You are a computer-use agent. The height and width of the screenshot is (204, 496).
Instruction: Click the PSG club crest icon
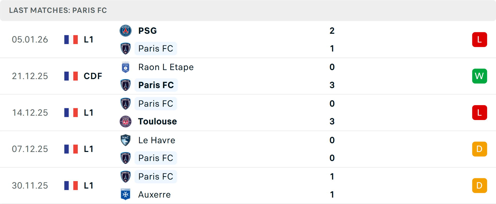point(126,31)
